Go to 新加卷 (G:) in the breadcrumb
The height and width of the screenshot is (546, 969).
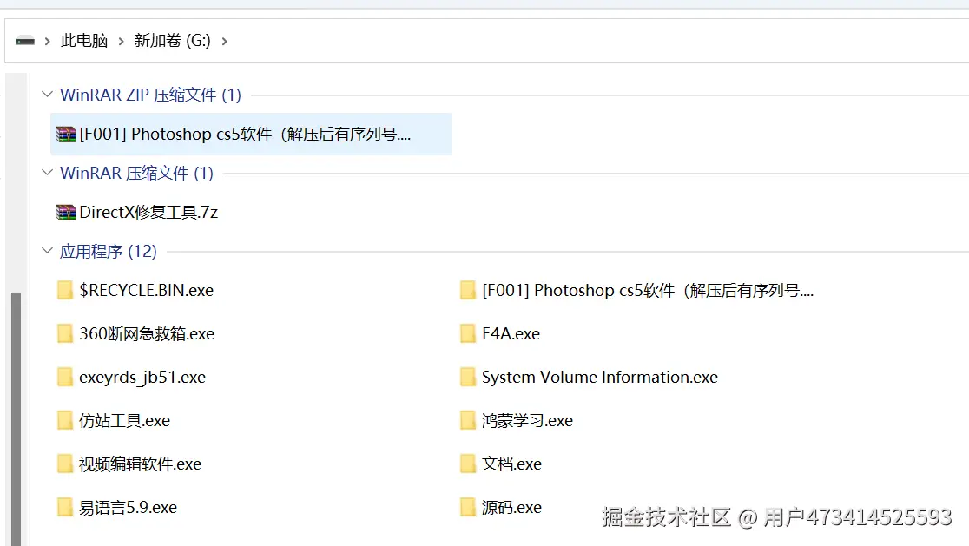pos(173,41)
